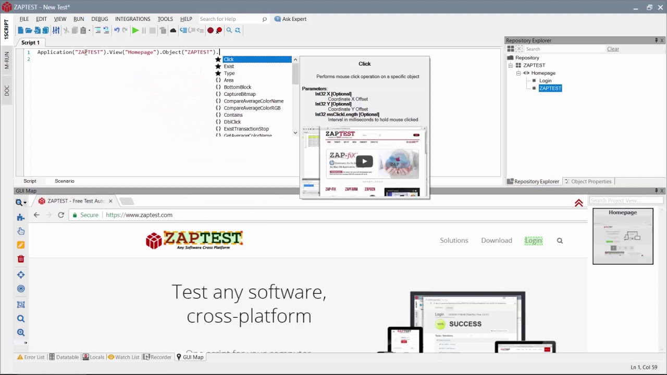Click the zoom in magnifier in GUI Map
The image size is (667, 375).
(21, 332)
